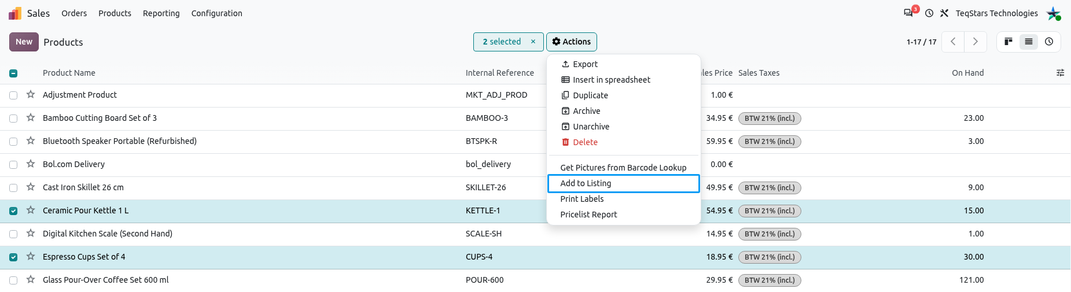Check the Digital Kitchen Scale row
The height and width of the screenshot is (292, 1071).
13,234
